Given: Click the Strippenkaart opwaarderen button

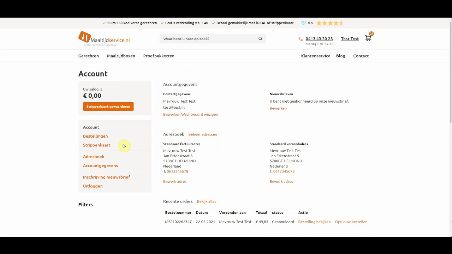Looking at the screenshot, I should (x=108, y=107).
